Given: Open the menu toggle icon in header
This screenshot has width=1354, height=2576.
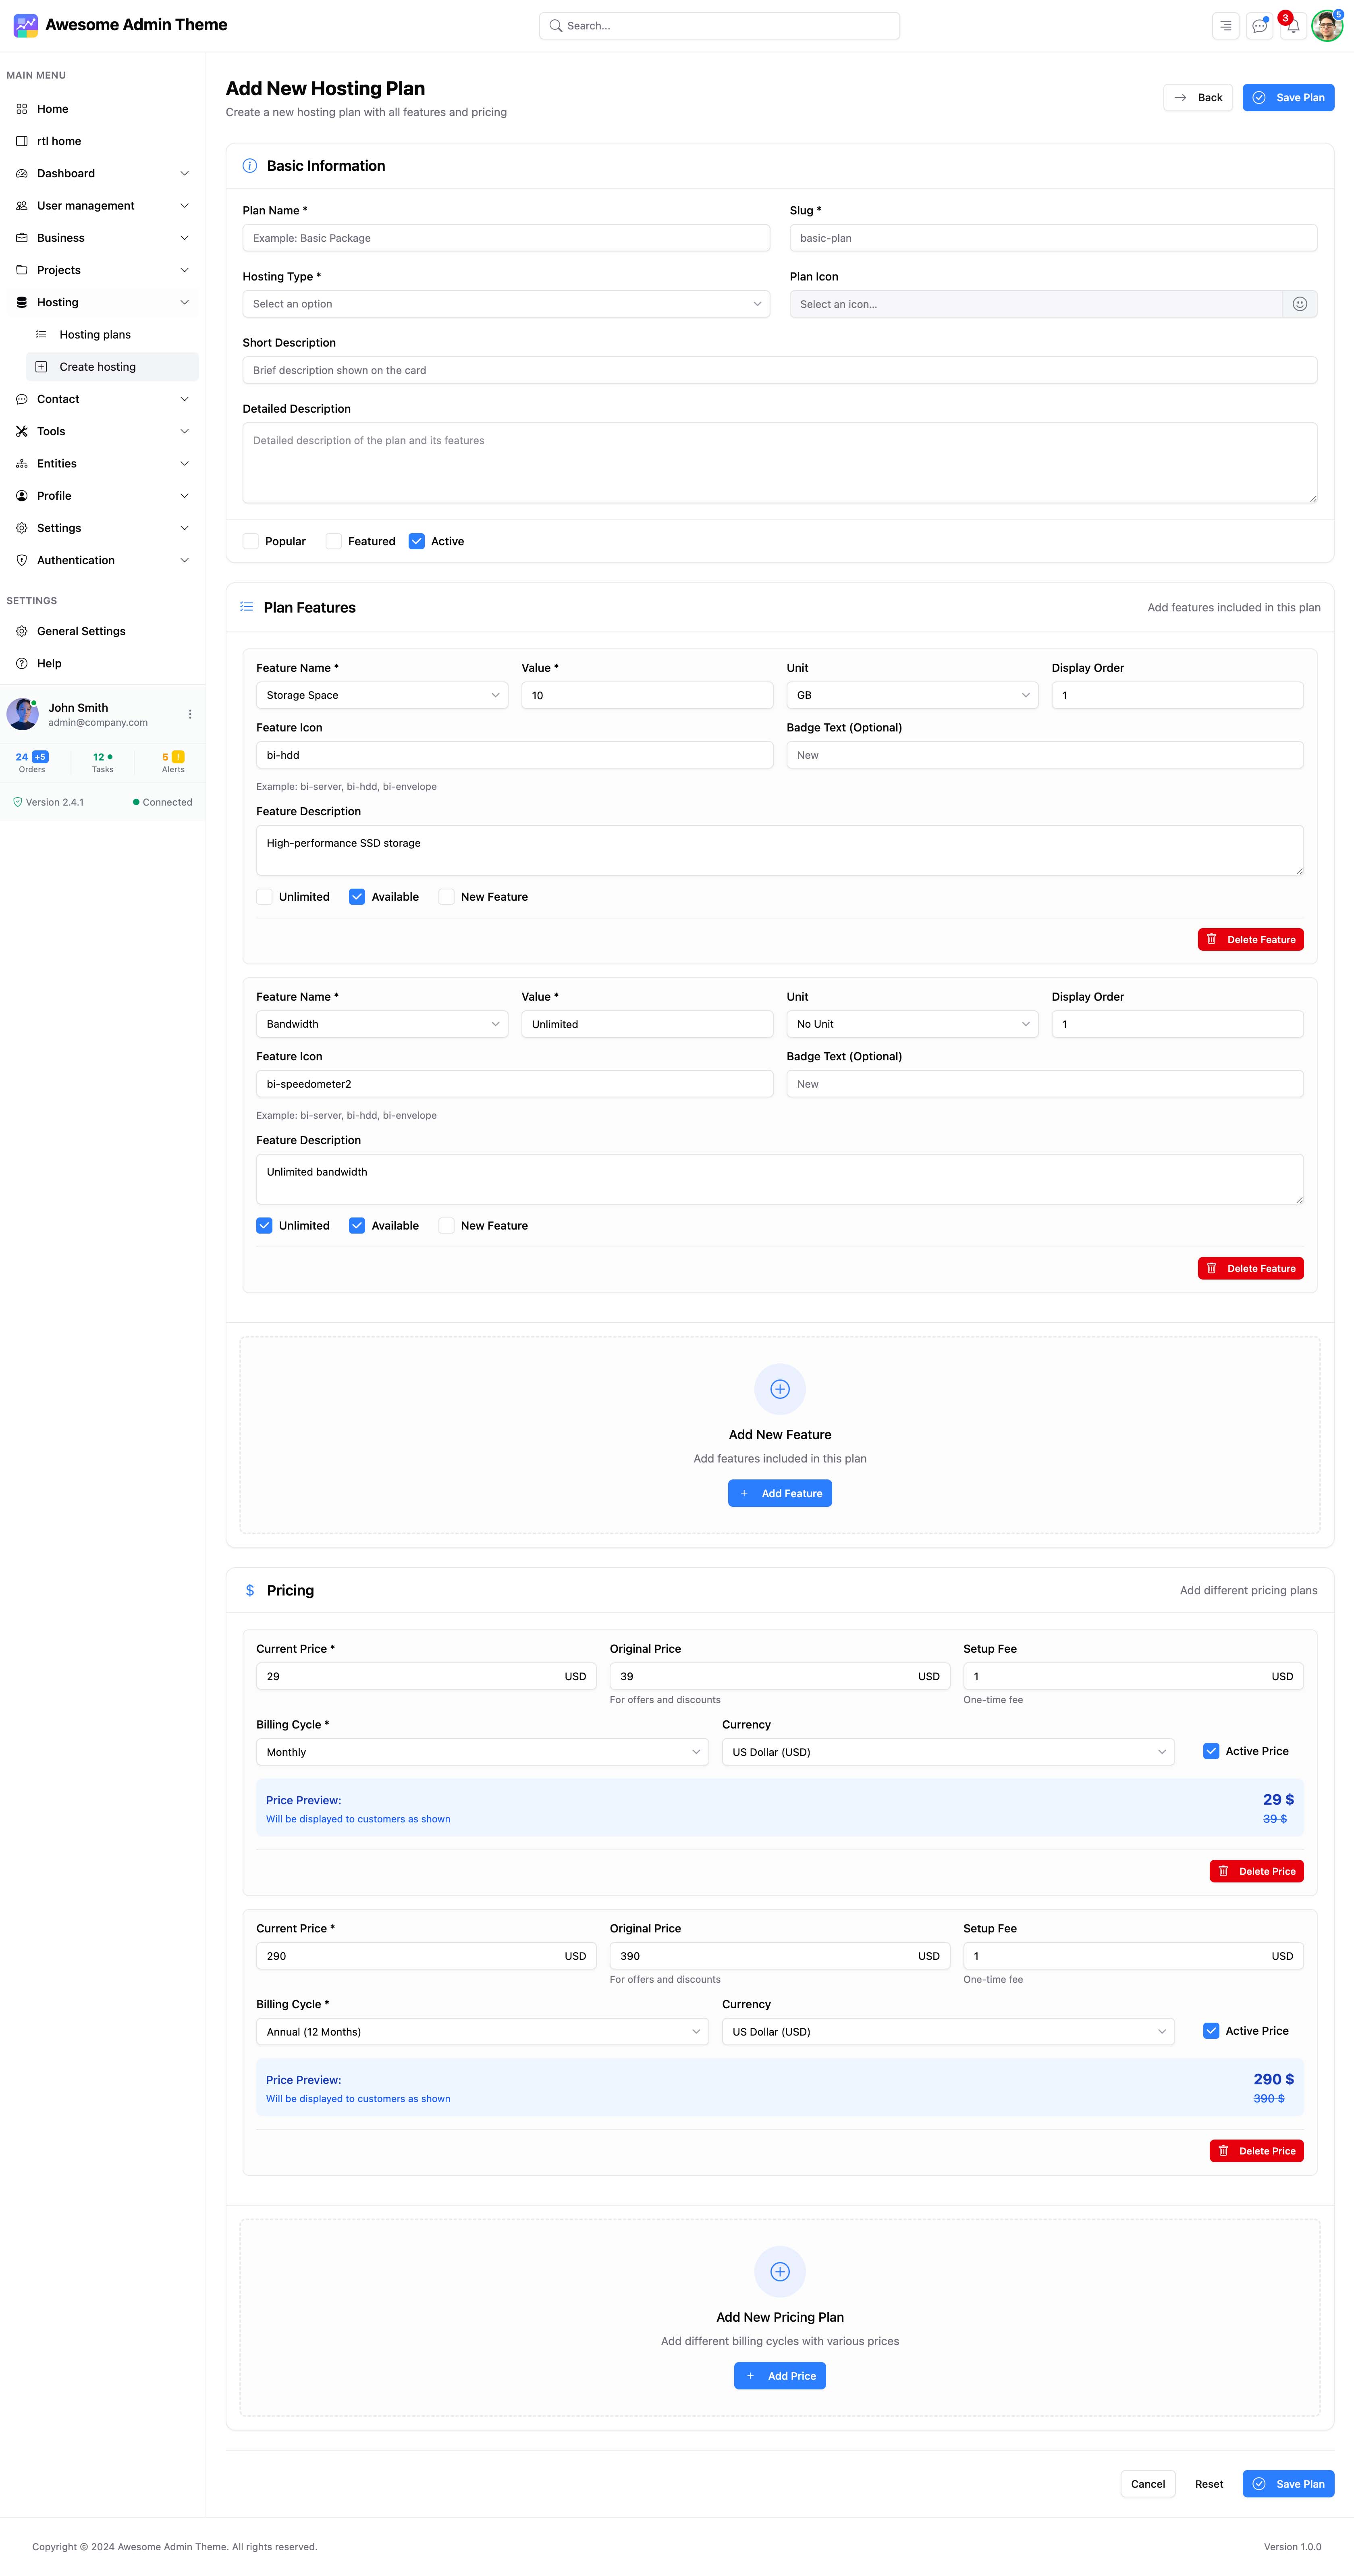Looking at the screenshot, I should click(x=1225, y=26).
